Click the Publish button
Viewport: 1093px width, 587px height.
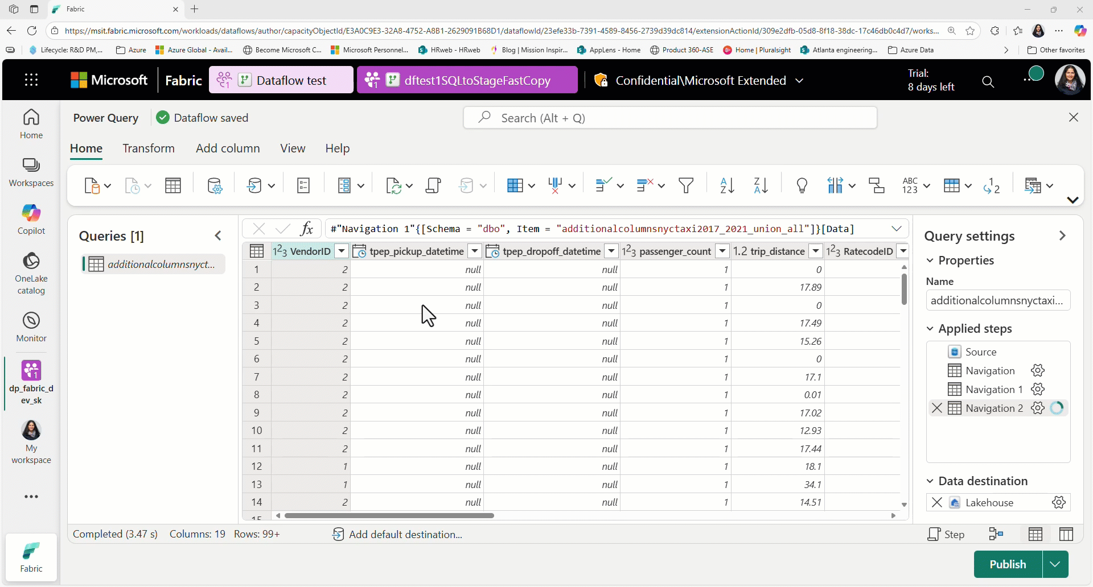click(1008, 564)
